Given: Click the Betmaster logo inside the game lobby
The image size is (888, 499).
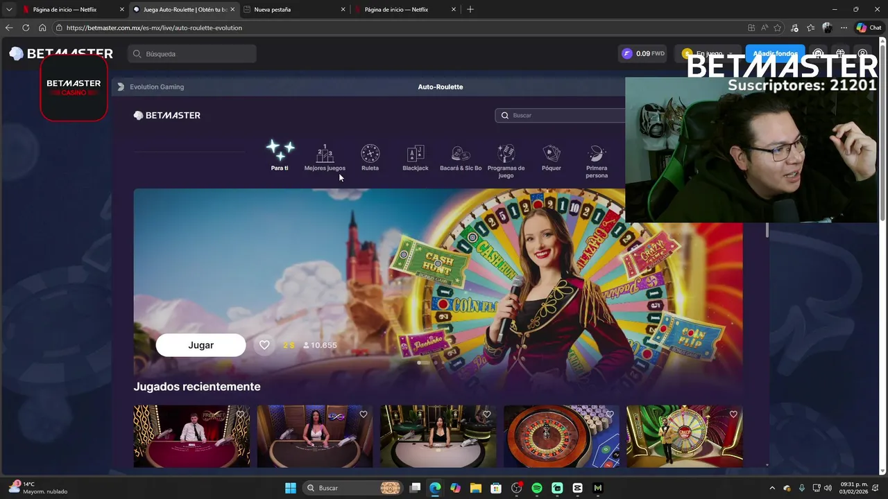Looking at the screenshot, I should 167,115.
